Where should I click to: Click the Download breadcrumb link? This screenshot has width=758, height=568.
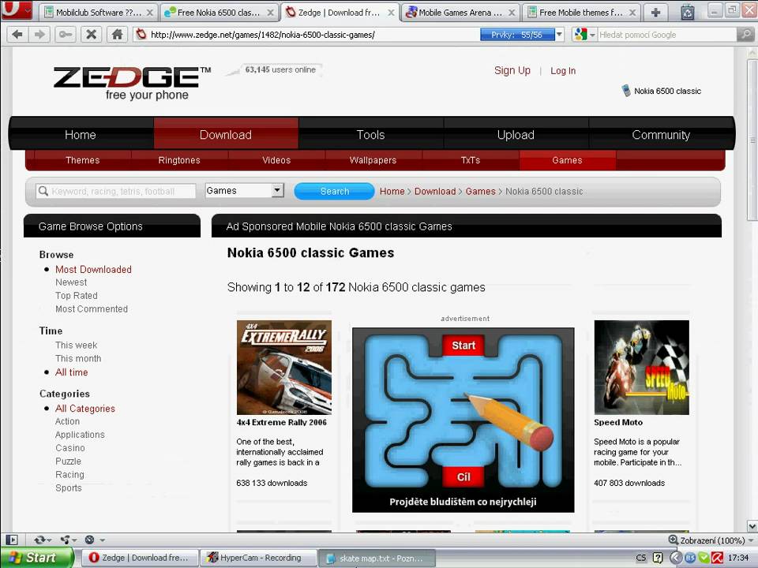tap(435, 191)
